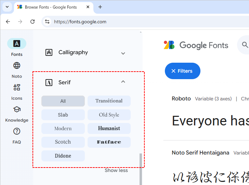Click the Knowledge label in the sidebar
The width and height of the screenshot is (249, 185).
pos(17,120)
